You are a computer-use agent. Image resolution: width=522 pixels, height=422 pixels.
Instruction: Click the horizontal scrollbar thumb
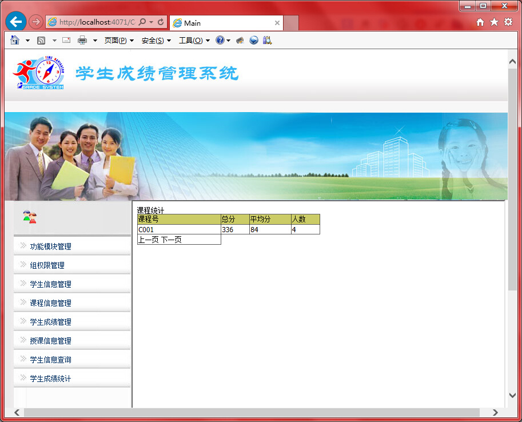252,412
